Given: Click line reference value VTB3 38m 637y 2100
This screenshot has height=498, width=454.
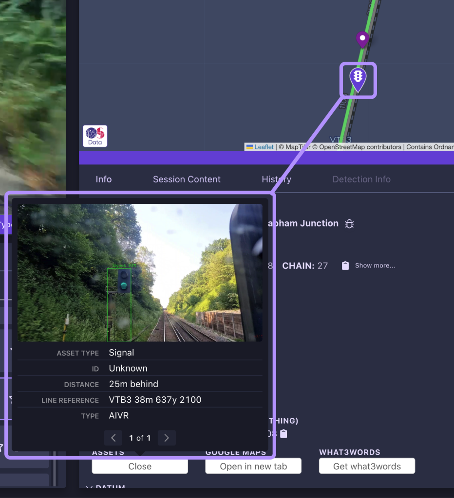Looking at the screenshot, I should 155,400.
